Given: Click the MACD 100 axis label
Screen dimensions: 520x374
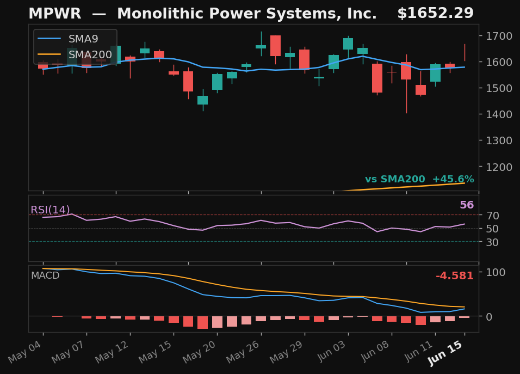Looking at the screenshot, I should tap(496, 272).
